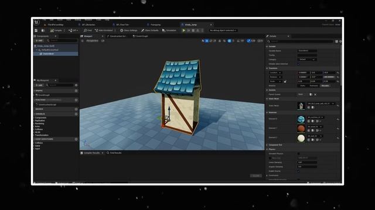Image resolution: width=375 pixels, height=210 pixels.
Task: Toggle Editable when Inherited checkbox
Action: (x=298, y=64)
